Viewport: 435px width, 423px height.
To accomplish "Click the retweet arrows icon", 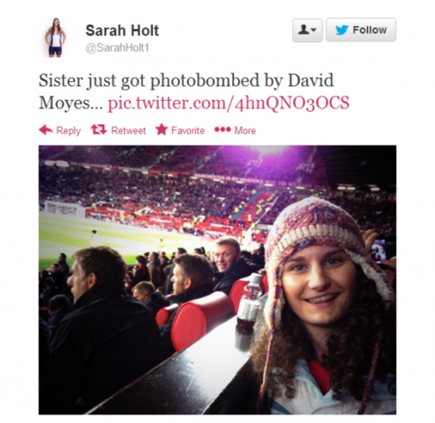I will click(x=99, y=129).
